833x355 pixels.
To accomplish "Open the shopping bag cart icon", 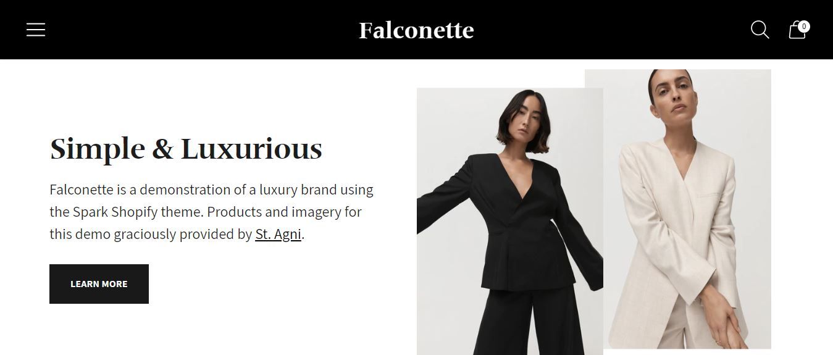I will tap(797, 30).
